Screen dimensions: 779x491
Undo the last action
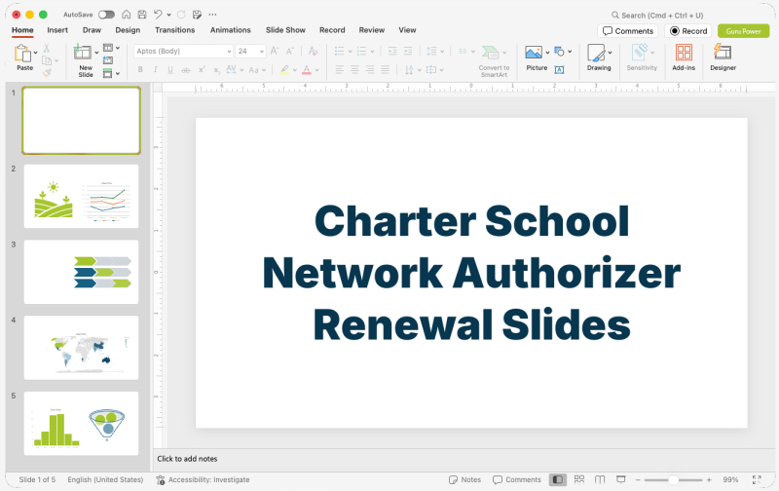[x=158, y=15]
